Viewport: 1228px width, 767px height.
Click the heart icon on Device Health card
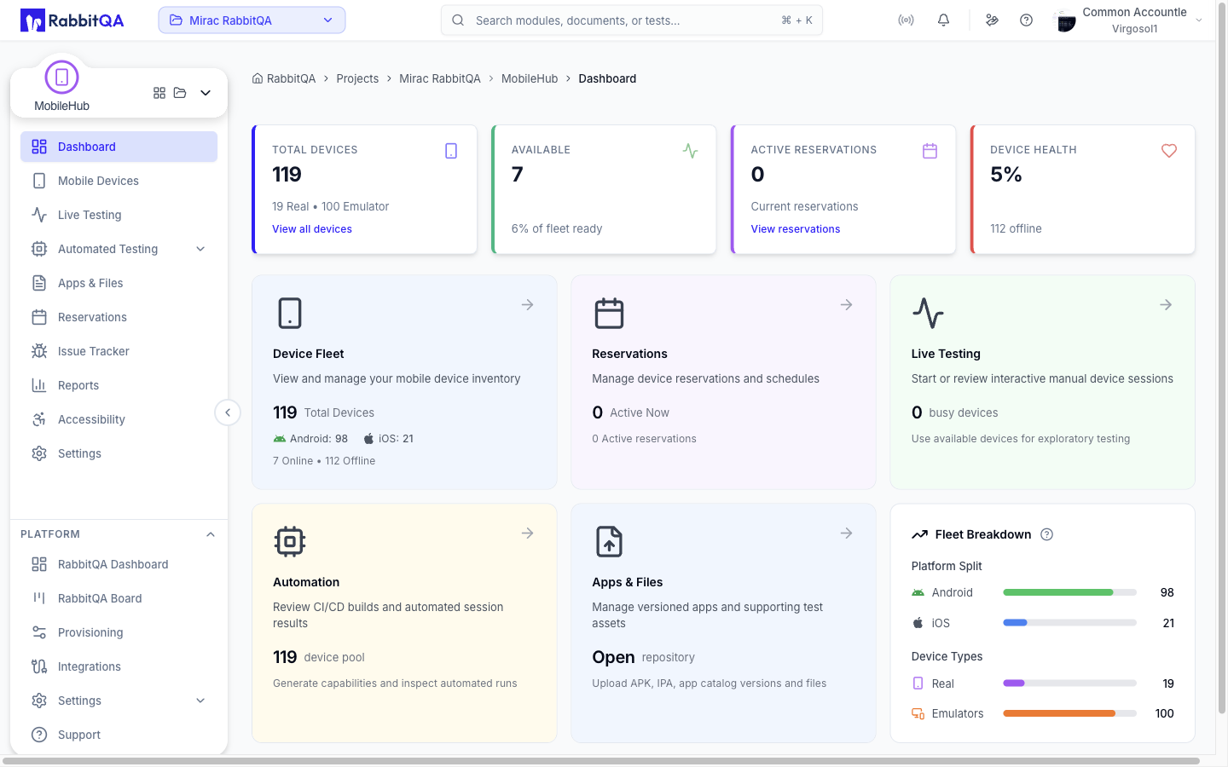[x=1169, y=151]
